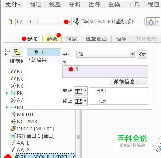Click the glasses preview toggle button
161x158 pixels.
click(x=143, y=54)
